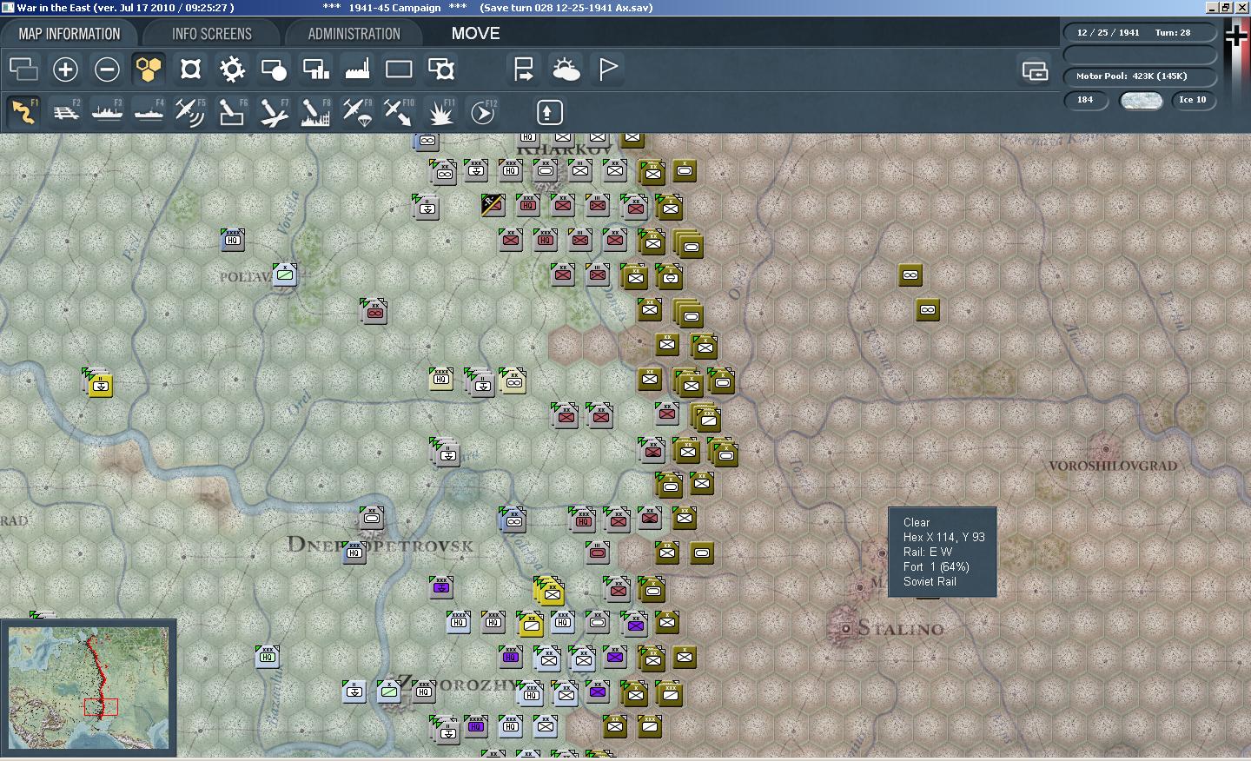Screen dimensions: 1251x761
Task: Select the black air unit counter below Kharkov
Action: (493, 204)
